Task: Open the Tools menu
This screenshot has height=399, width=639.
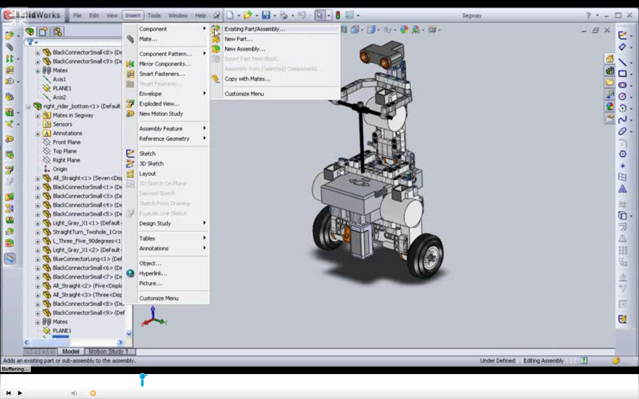Action: click(x=154, y=15)
